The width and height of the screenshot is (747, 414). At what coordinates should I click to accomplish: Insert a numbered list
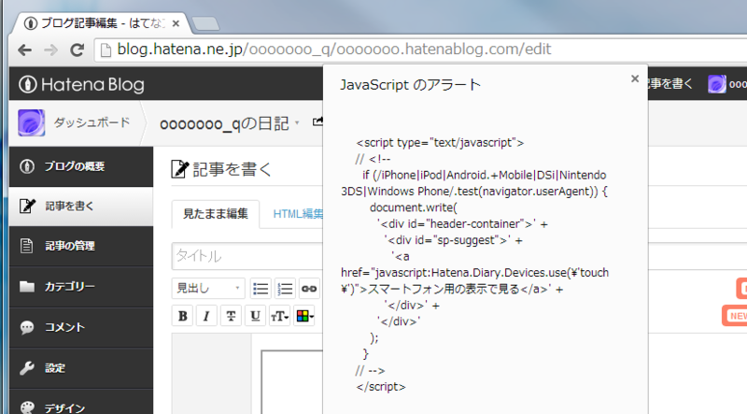pyautogui.click(x=285, y=288)
